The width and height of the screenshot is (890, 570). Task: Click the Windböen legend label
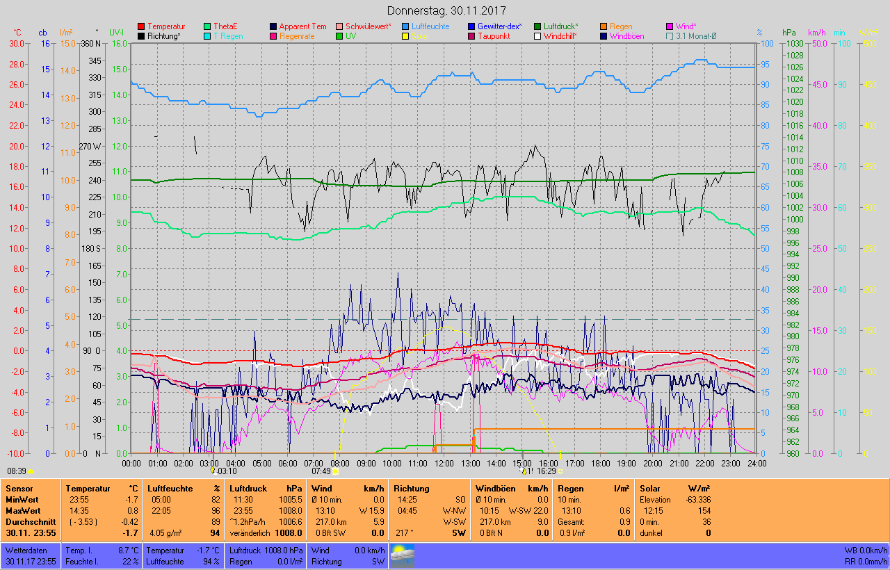626,36
